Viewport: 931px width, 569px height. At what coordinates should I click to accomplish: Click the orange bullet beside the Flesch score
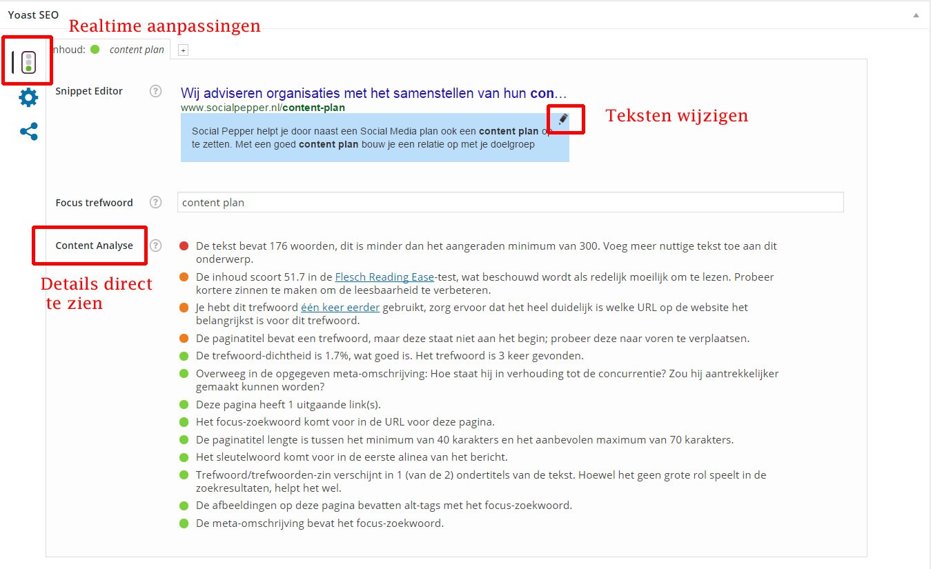click(x=184, y=277)
